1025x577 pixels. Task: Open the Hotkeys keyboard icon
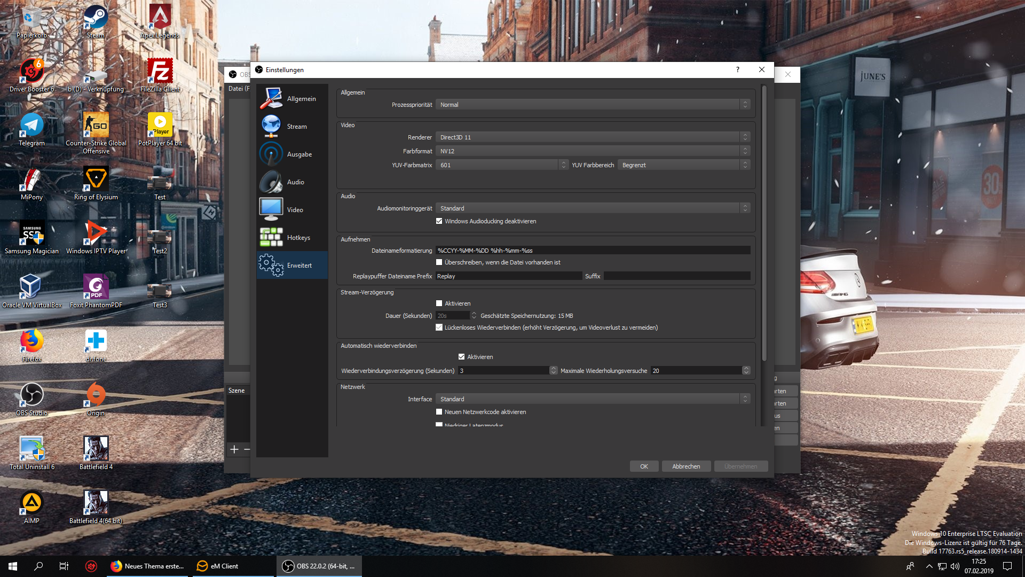pos(271,237)
